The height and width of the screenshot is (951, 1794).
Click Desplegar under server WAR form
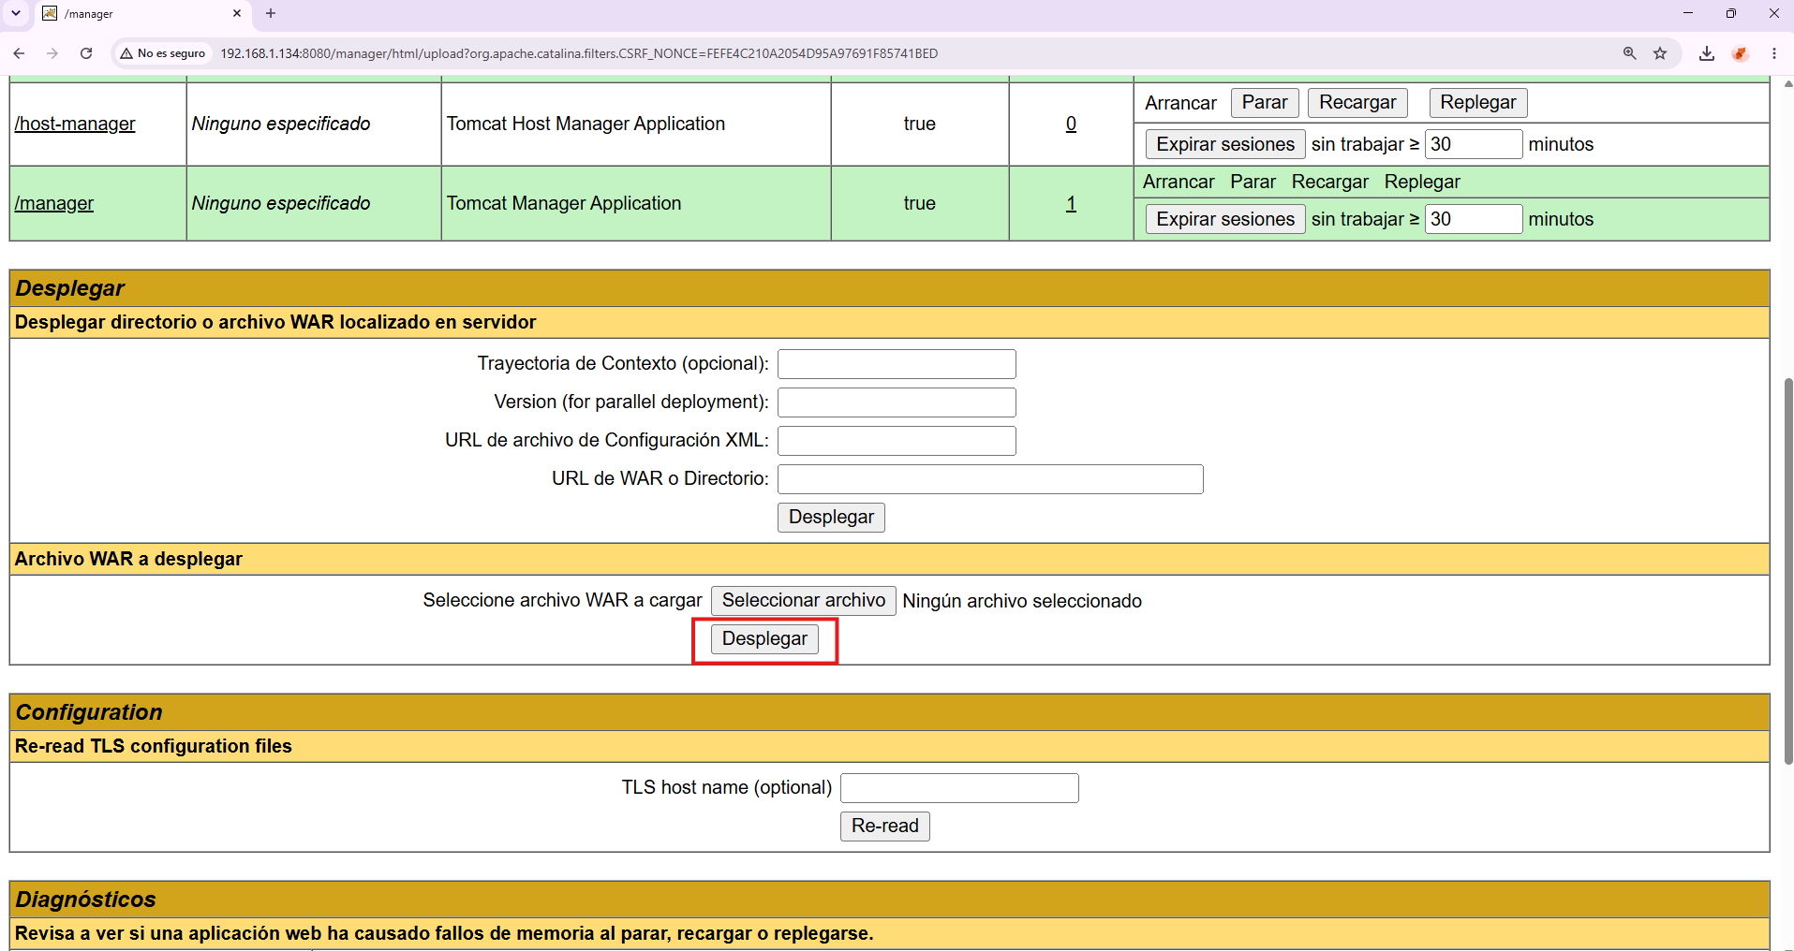[x=831, y=518]
